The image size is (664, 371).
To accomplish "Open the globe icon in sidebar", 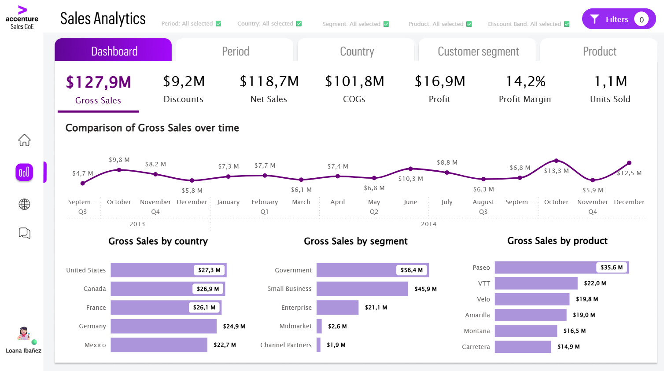I will coord(24,204).
